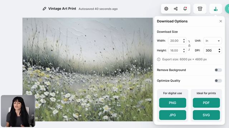Viewport: 229px width, 128px height.
Task: Click the export size info icon
Action: pyautogui.click(x=159, y=59)
